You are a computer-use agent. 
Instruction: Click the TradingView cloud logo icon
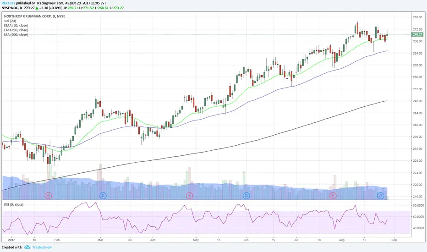[x=27, y=247]
